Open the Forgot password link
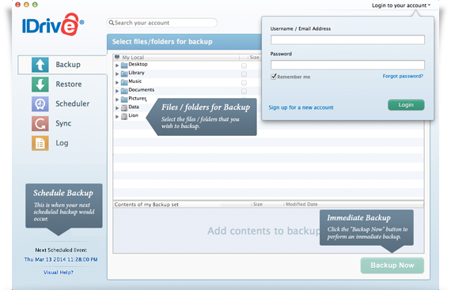Screen dimensions: 451x290 click(x=403, y=76)
